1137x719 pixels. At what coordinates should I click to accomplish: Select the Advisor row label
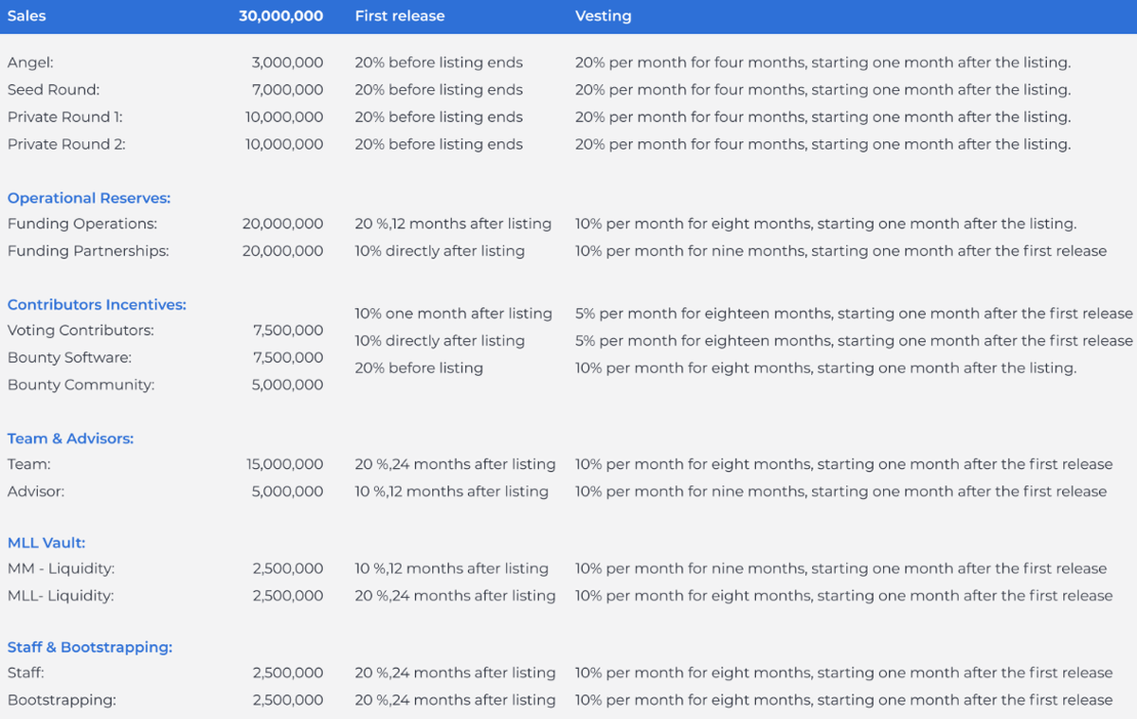(x=36, y=492)
